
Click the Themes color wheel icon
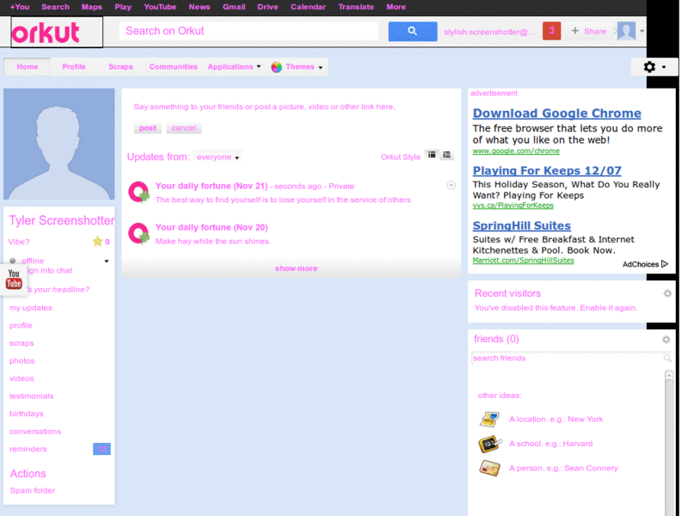[276, 67]
